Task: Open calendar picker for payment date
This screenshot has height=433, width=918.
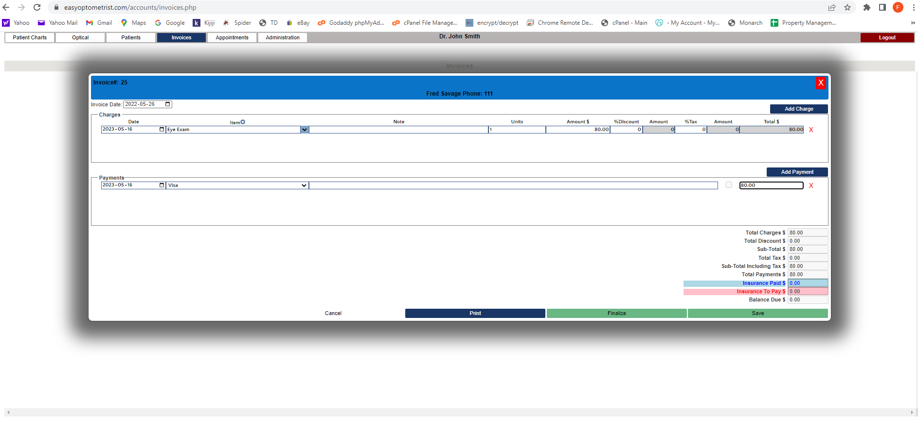Action: point(162,185)
